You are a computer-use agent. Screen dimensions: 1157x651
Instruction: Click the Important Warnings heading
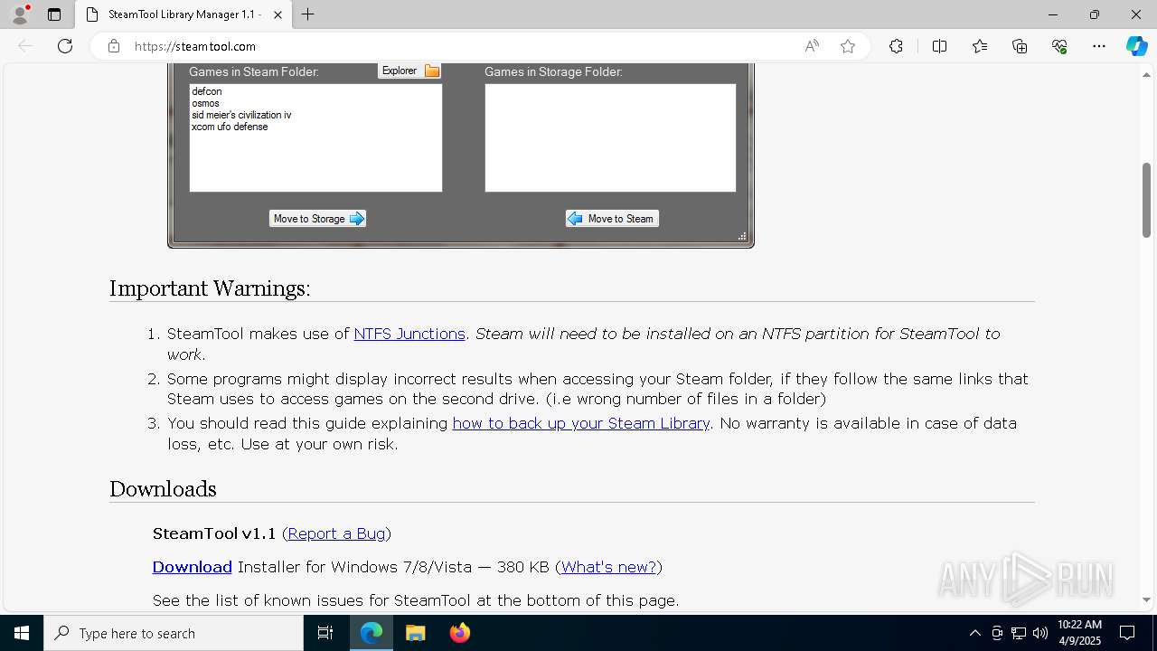click(210, 288)
